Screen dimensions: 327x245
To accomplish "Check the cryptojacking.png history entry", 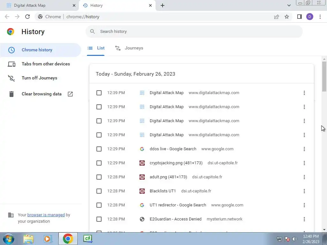I will click(99, 163).
